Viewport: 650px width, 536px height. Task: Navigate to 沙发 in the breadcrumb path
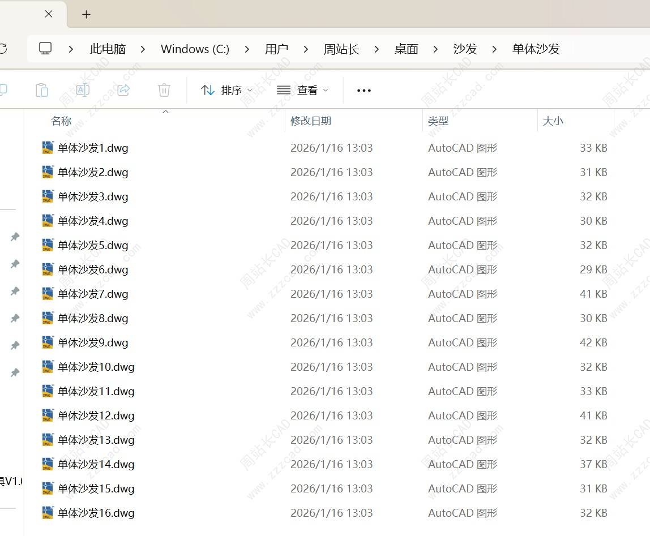(x=465, y=49)
